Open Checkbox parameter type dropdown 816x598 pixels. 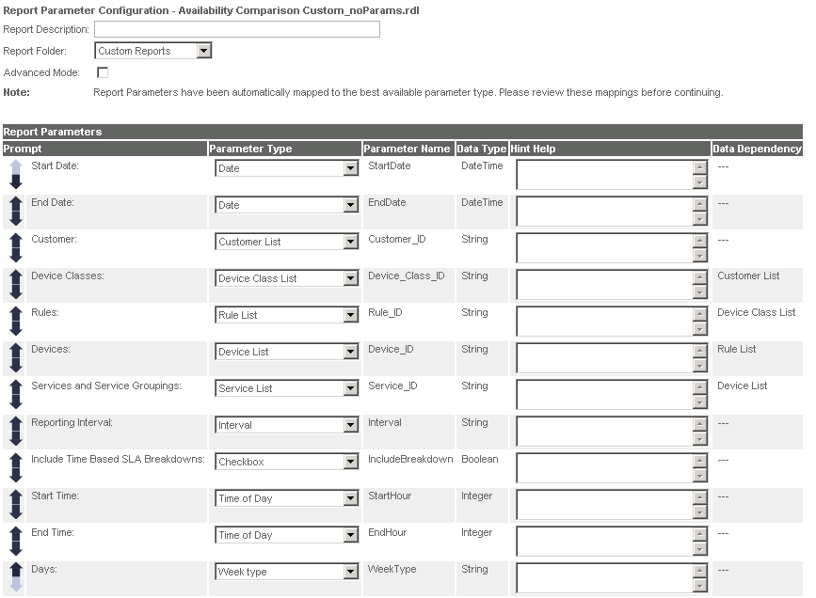[x=287, y=462]
